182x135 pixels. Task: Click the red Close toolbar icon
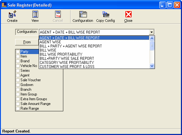[128, 14]
